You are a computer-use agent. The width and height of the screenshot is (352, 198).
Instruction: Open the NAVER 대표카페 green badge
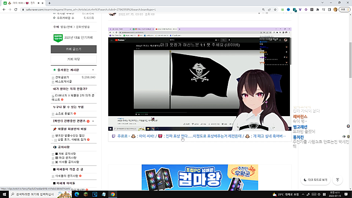point(58,38)
